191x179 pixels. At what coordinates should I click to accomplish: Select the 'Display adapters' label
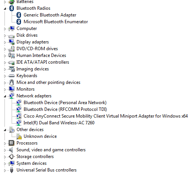click(33, 42)
